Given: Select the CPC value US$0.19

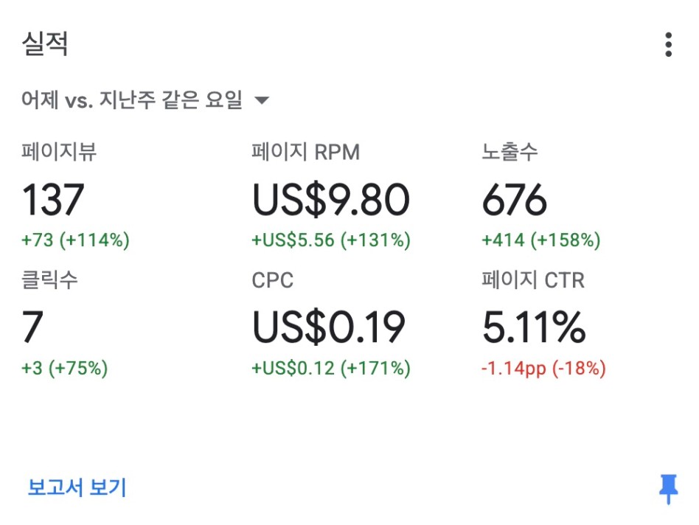Looking at the screenshot, I should (329, 328).
